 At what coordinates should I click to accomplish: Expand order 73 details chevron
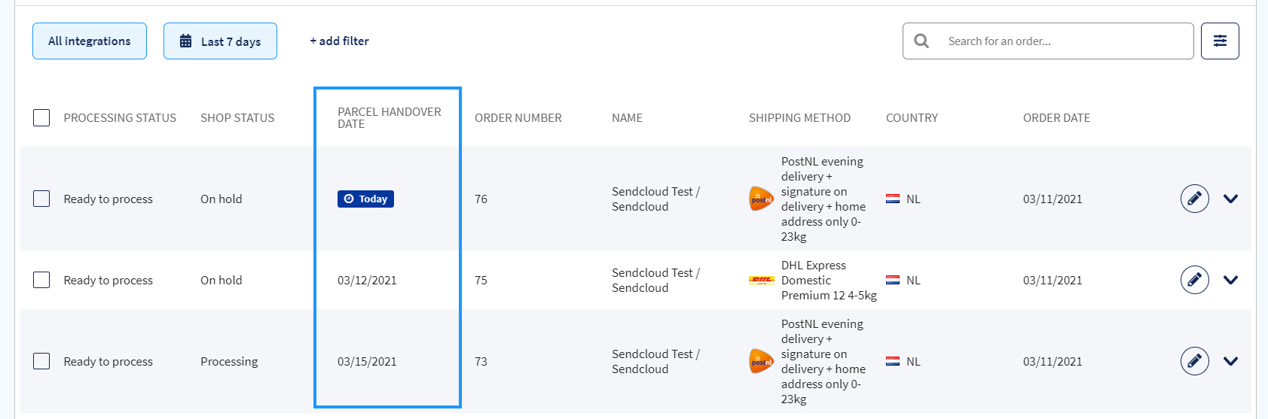[x=1230, y=361]
